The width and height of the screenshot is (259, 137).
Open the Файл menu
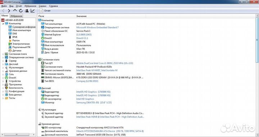tap(4, 6)
